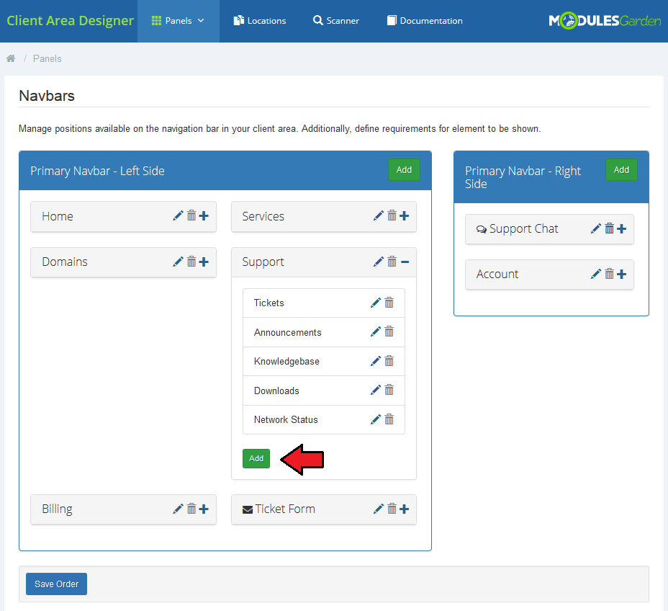The width and height of the screenshot is (668, 611).
Task: Select the Network Status row text
Action: [286, 419]
